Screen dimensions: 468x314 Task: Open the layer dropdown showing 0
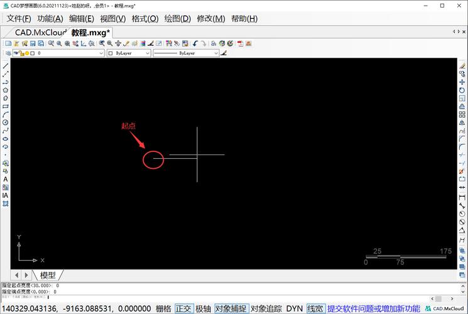click(70, 53)
